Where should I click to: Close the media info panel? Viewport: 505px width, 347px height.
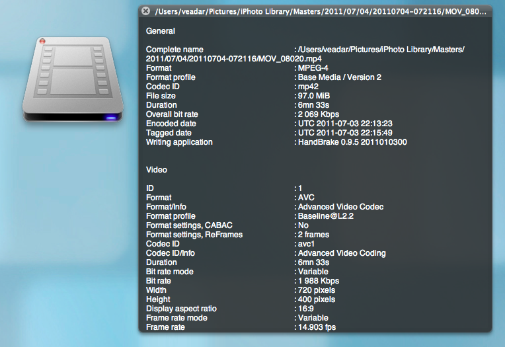pos(145,11)
